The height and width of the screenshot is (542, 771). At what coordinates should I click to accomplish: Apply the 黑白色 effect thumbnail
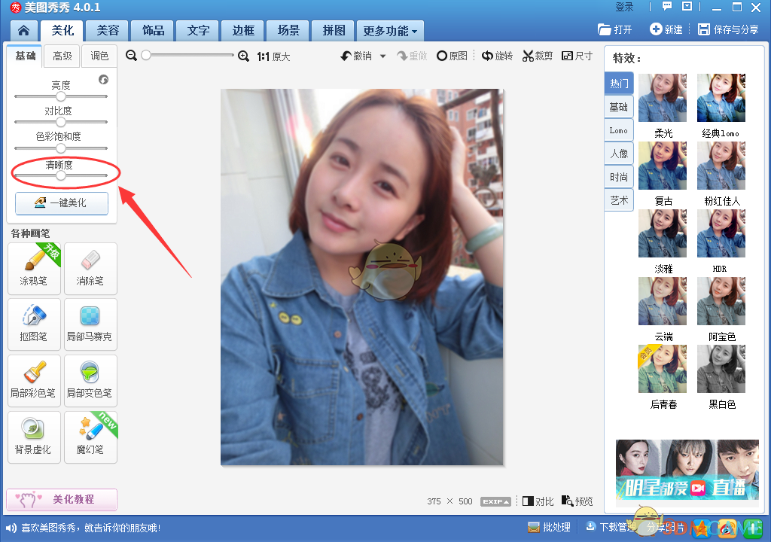point(721,369)
